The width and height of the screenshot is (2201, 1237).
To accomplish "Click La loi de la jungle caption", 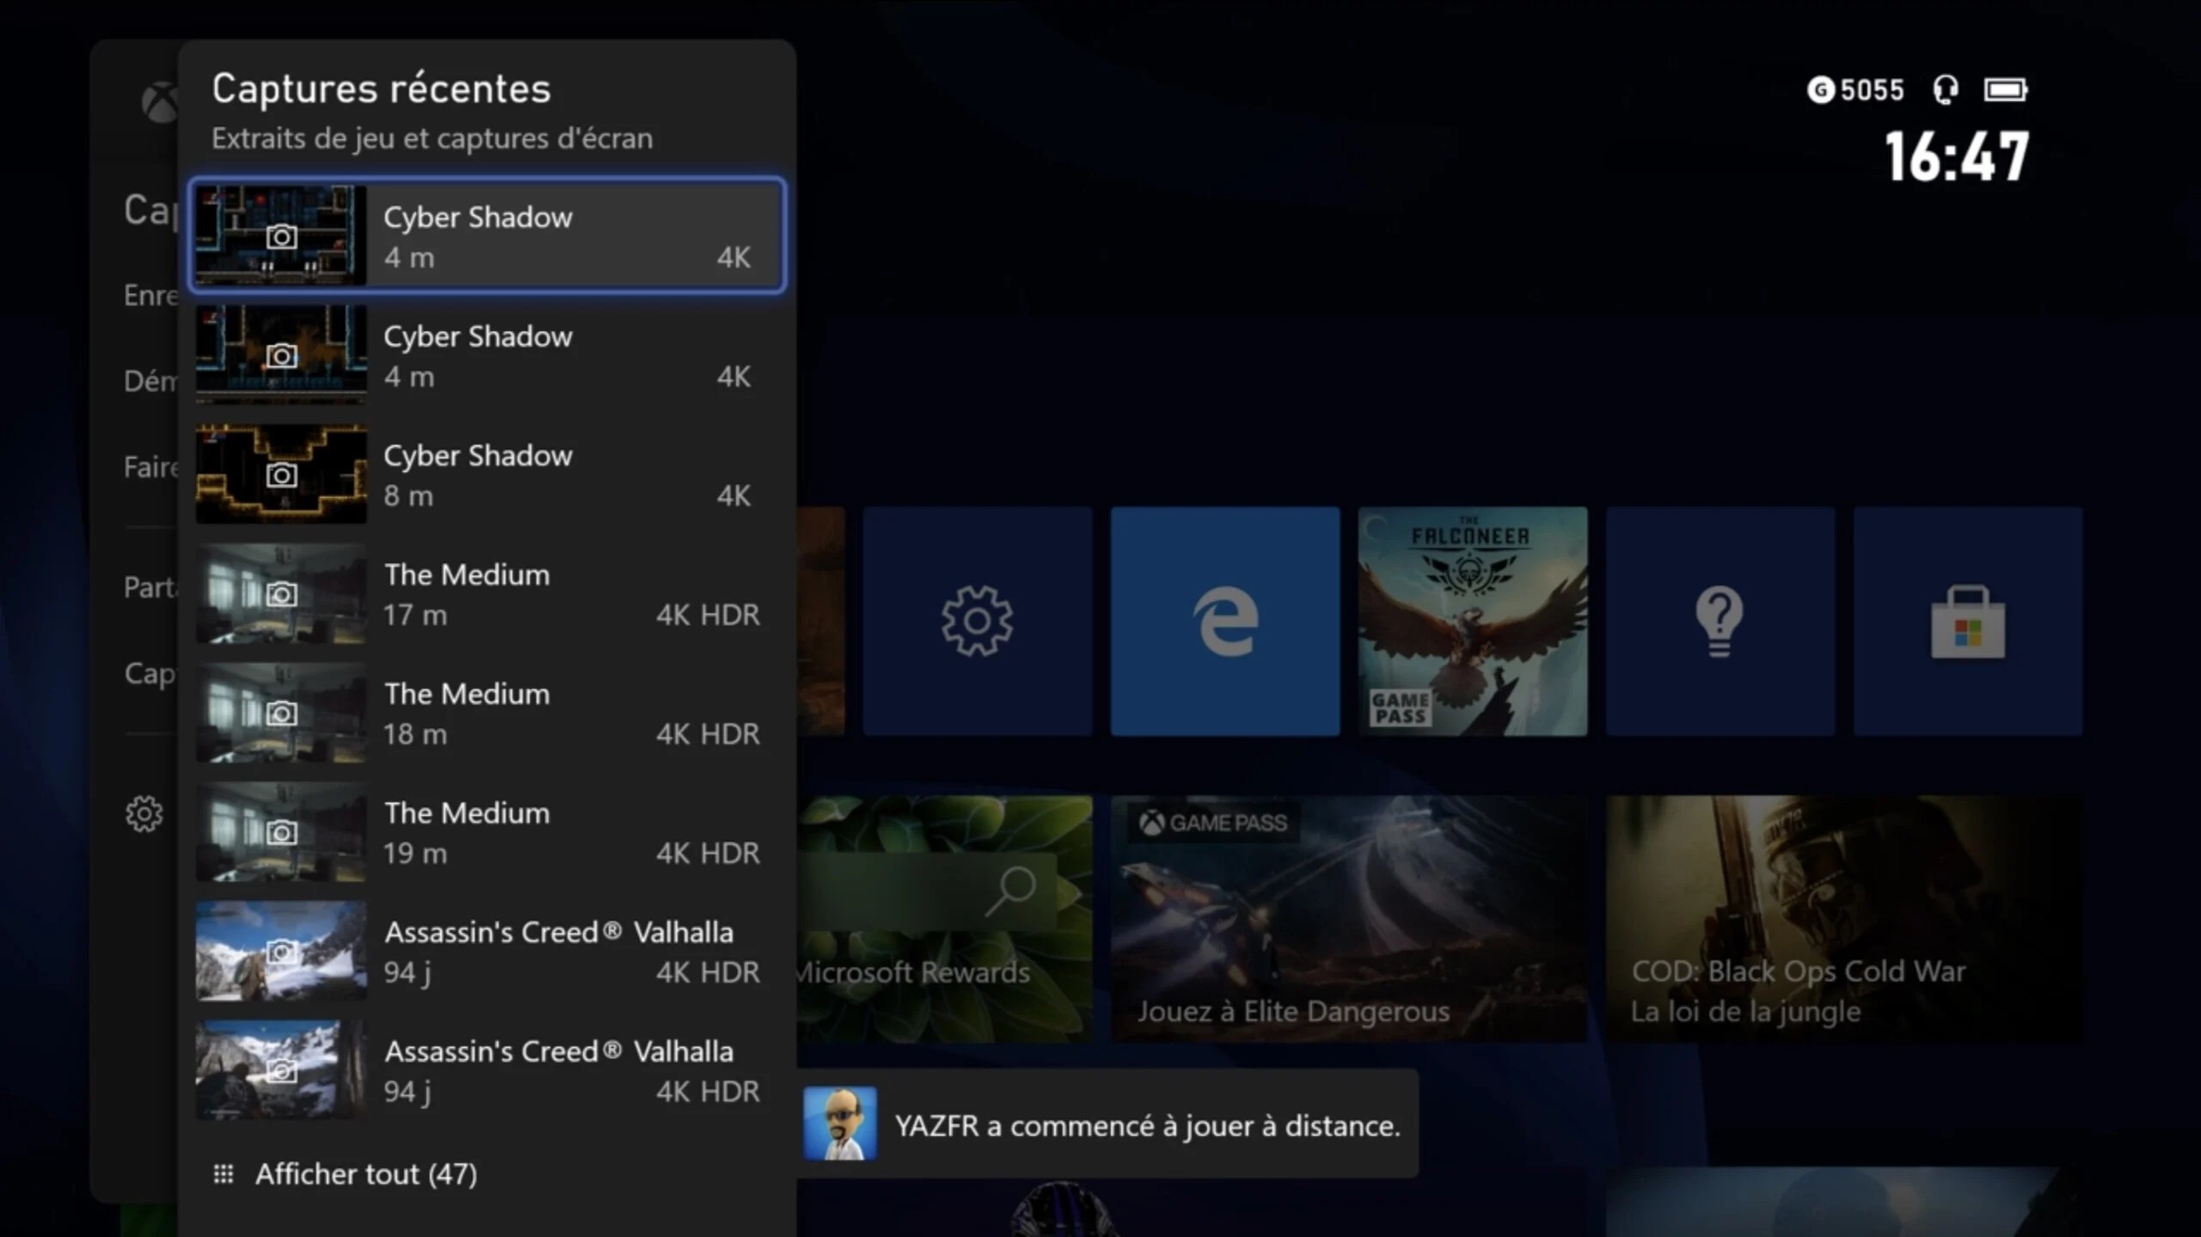I will (1745, 1012).
